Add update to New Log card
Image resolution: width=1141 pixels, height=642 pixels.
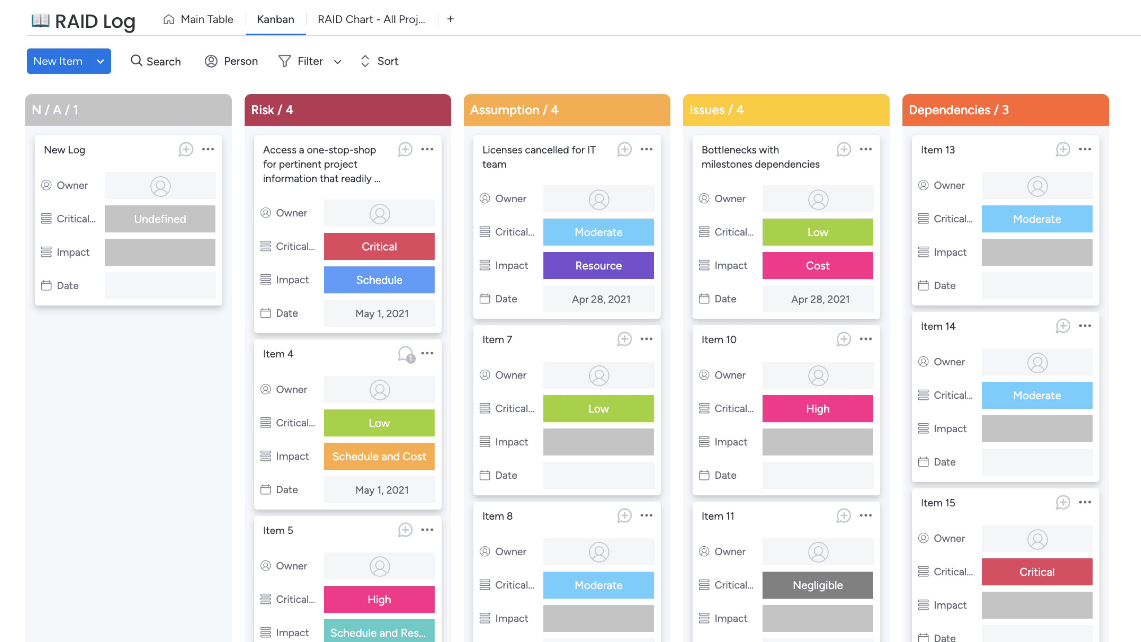pos(185,149)
